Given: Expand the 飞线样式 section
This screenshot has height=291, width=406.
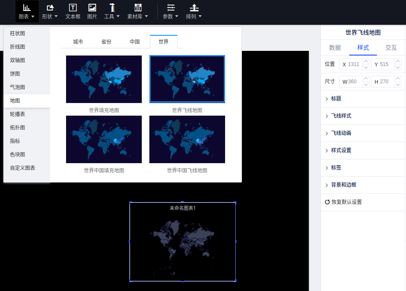Looking at the screenshot, I should (x=341, y=116).
